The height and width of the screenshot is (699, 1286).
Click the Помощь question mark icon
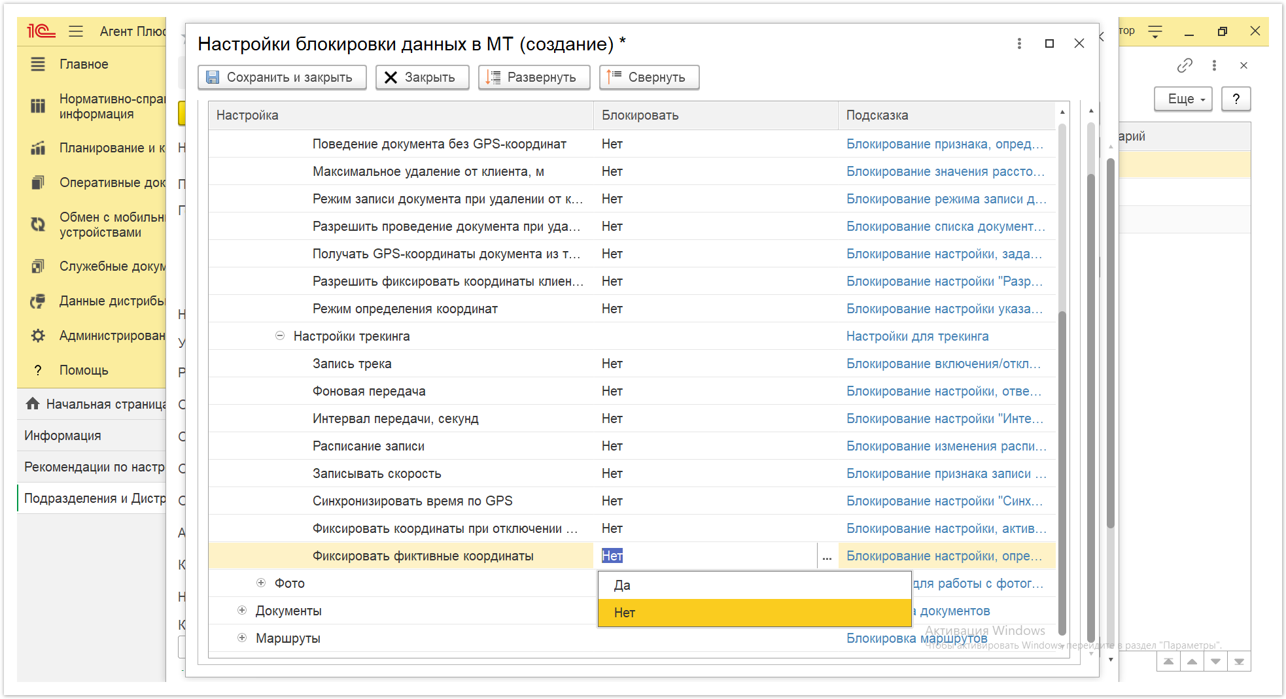click(x=38, y=370)
